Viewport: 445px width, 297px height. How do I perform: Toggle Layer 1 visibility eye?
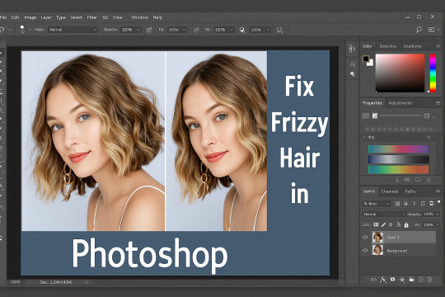click(365, 237)
